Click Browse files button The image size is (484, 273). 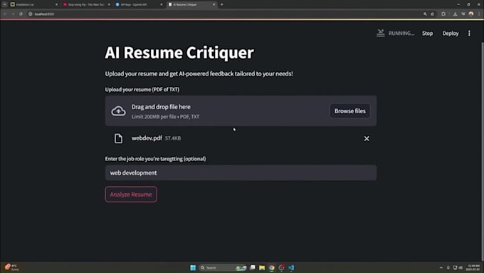tap(349, 110)
